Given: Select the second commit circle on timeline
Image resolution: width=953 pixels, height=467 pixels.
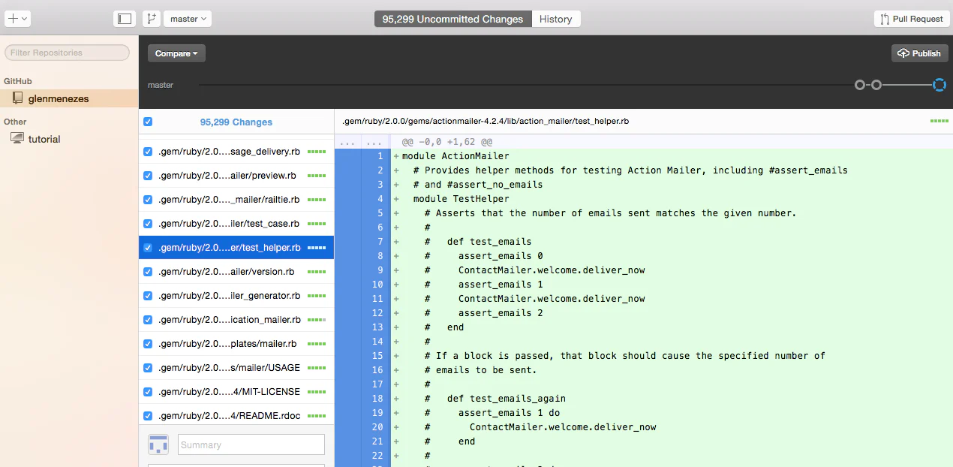Looking at the screenshot, I should [876, 85].
